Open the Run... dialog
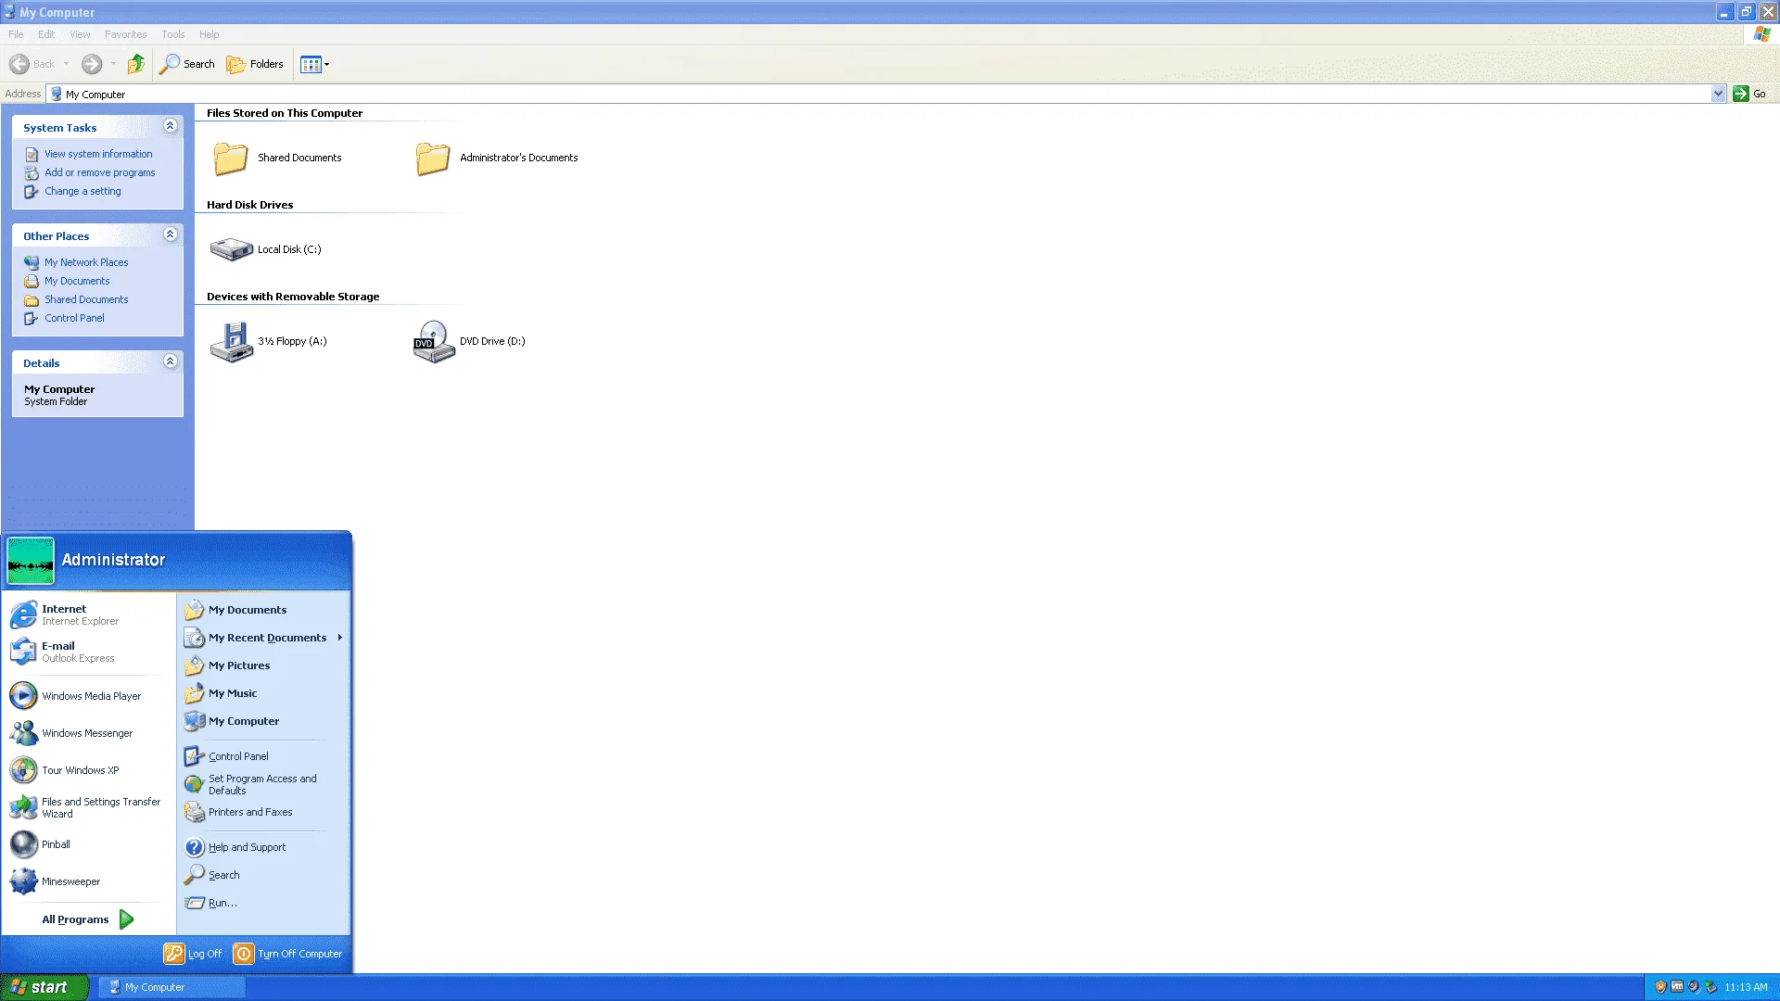The image size is (1780, 1001). click(x=263, y=903)
